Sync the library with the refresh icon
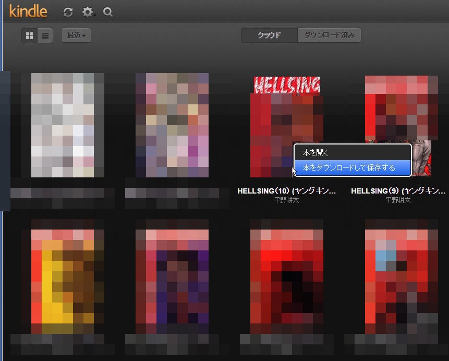The width and height of the screenshot is (449, 361). (x=68, y=12)
